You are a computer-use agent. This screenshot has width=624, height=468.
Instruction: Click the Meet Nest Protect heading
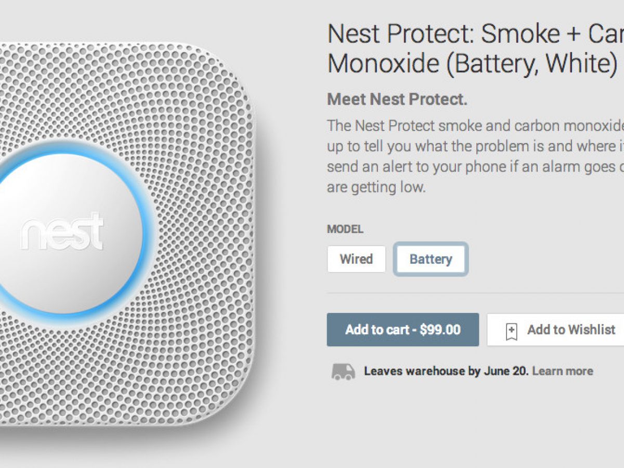click(397, 99)
